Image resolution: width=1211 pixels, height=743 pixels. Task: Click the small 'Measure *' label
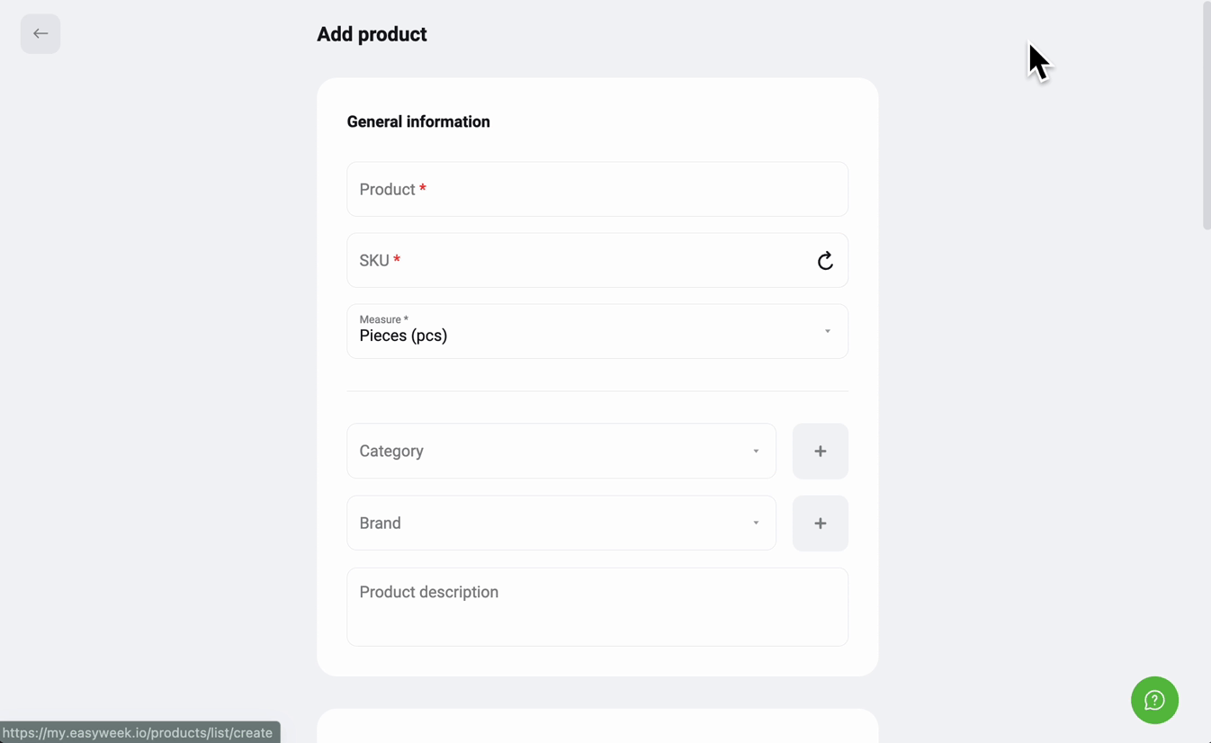383,319
